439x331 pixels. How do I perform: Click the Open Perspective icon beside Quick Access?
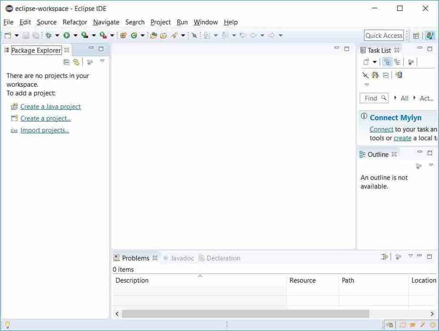pyautogui.click(x=416, y=36)
